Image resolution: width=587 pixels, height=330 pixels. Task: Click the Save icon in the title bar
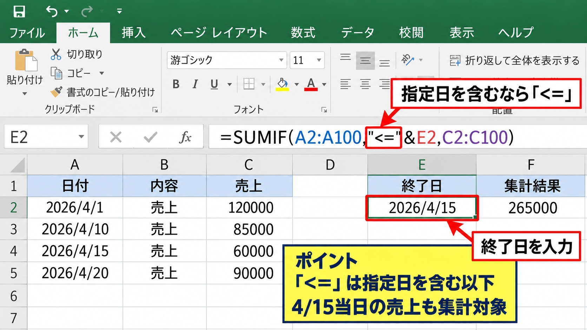(19, 11)
